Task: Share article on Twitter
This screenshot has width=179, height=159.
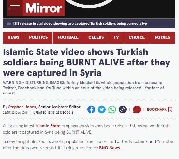Action: coord(102,109)
